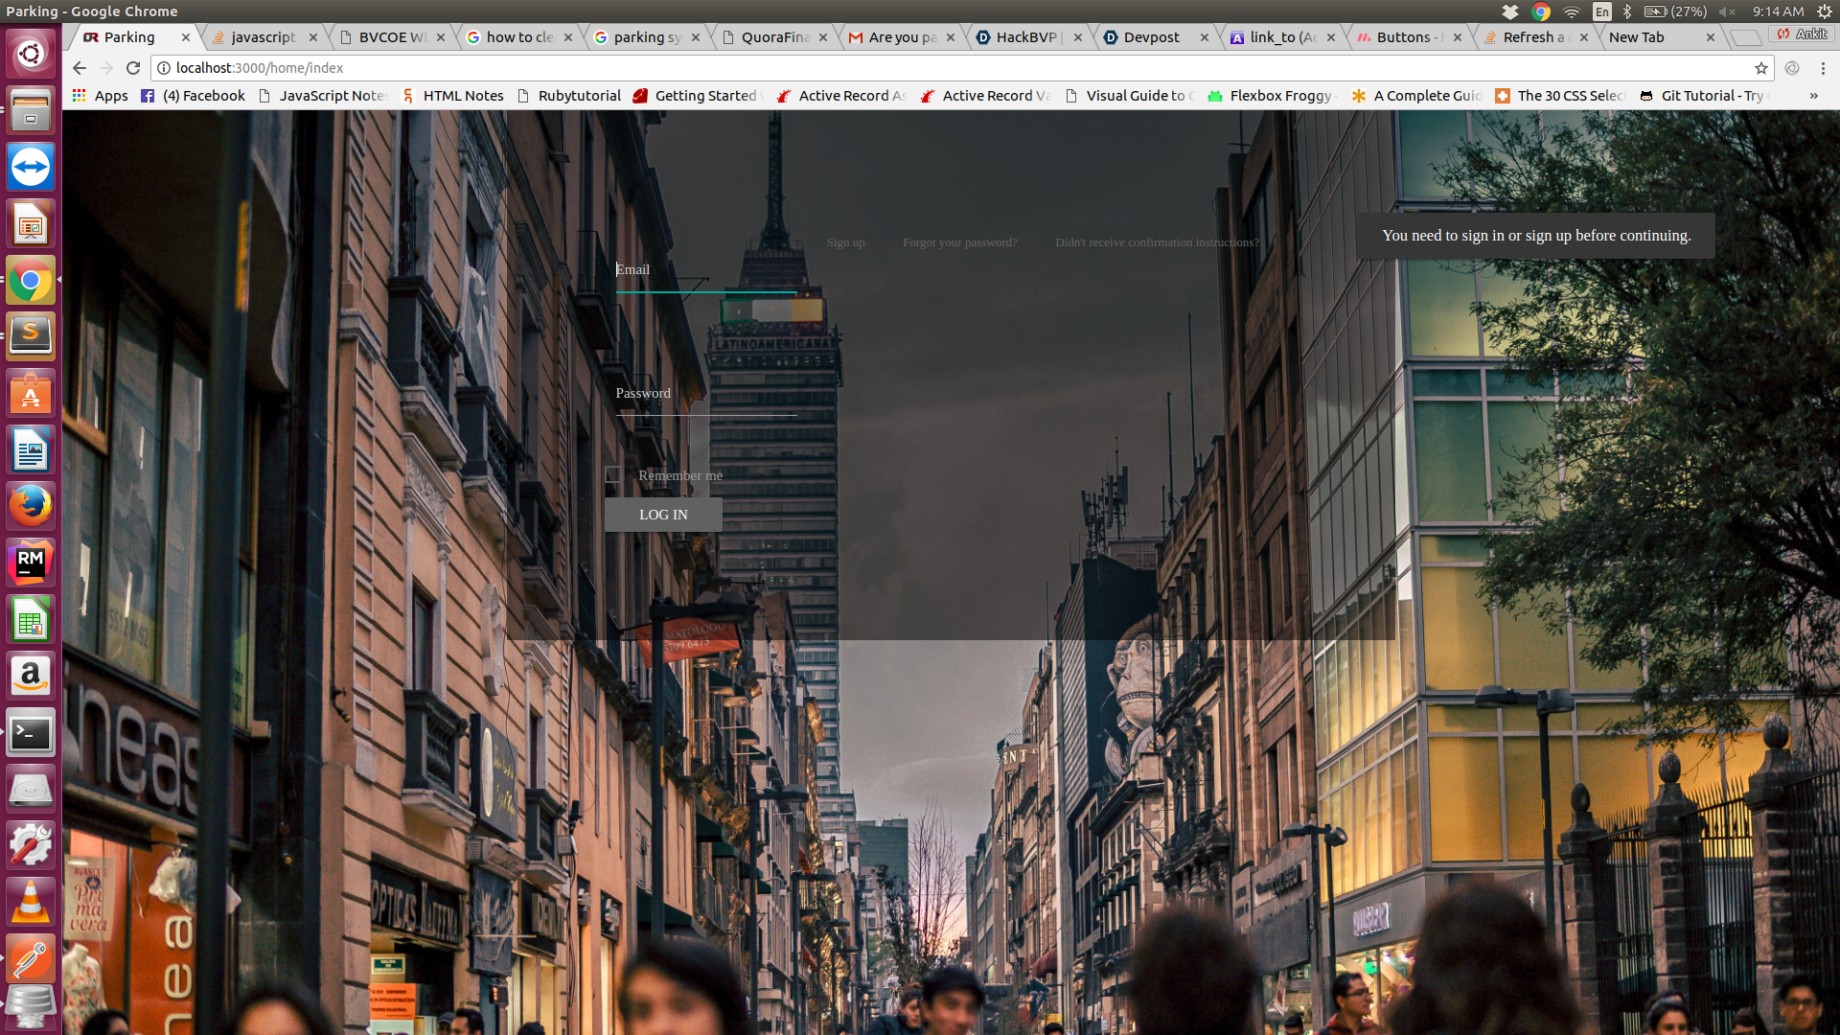Viewport: 1840px width, 1035px height.
Task: Open Chrome three-dot menu
Action: [x=1823, y=68]
